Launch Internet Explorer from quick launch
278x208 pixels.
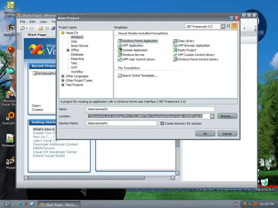pos(20,204)
